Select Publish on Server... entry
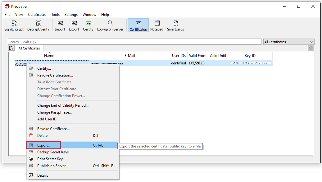This screenshot has height=182, width=322. click(73, 166)
